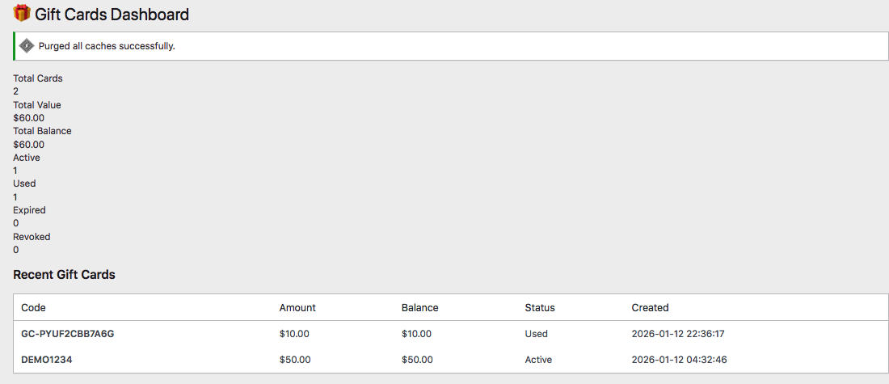Select the Expired stat label
The image size is (889, 384).
[29, 210]
